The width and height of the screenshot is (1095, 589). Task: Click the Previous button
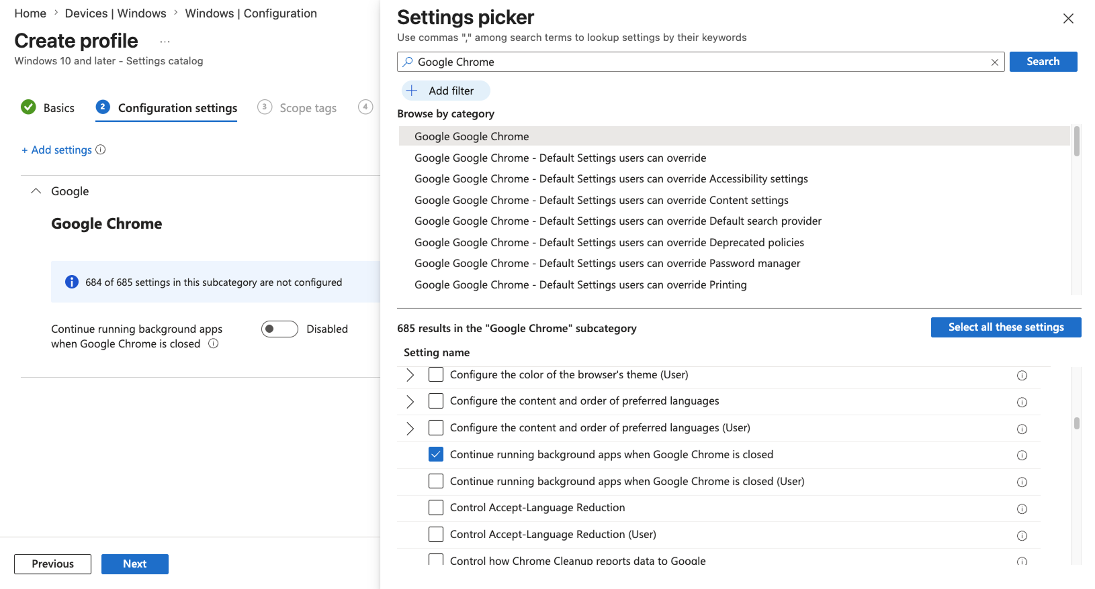[53, 564]
